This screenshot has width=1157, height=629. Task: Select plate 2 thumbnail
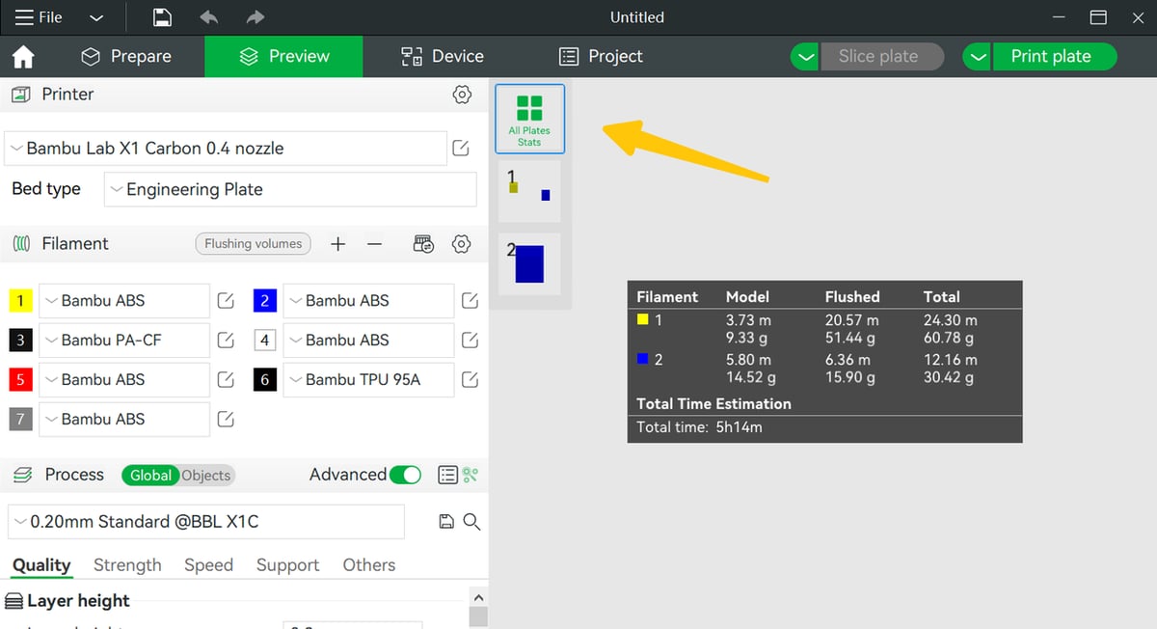[529, 263]
